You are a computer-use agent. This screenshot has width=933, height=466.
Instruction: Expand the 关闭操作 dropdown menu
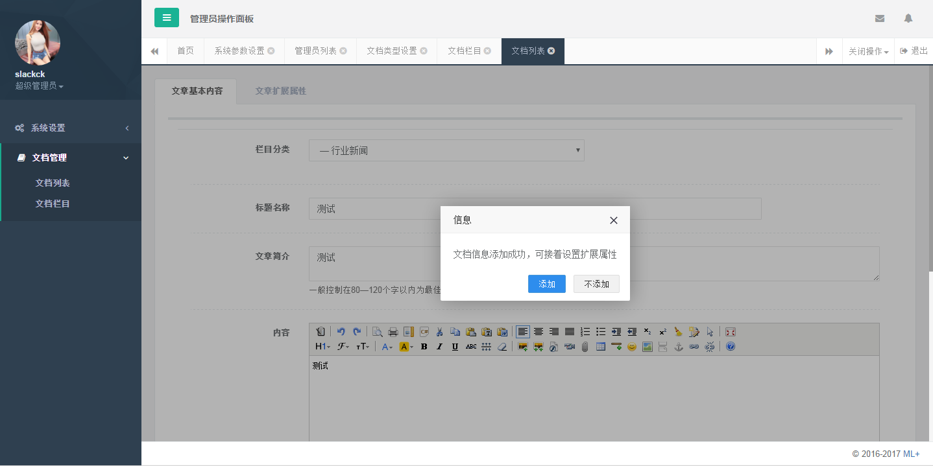coord(868,51)
